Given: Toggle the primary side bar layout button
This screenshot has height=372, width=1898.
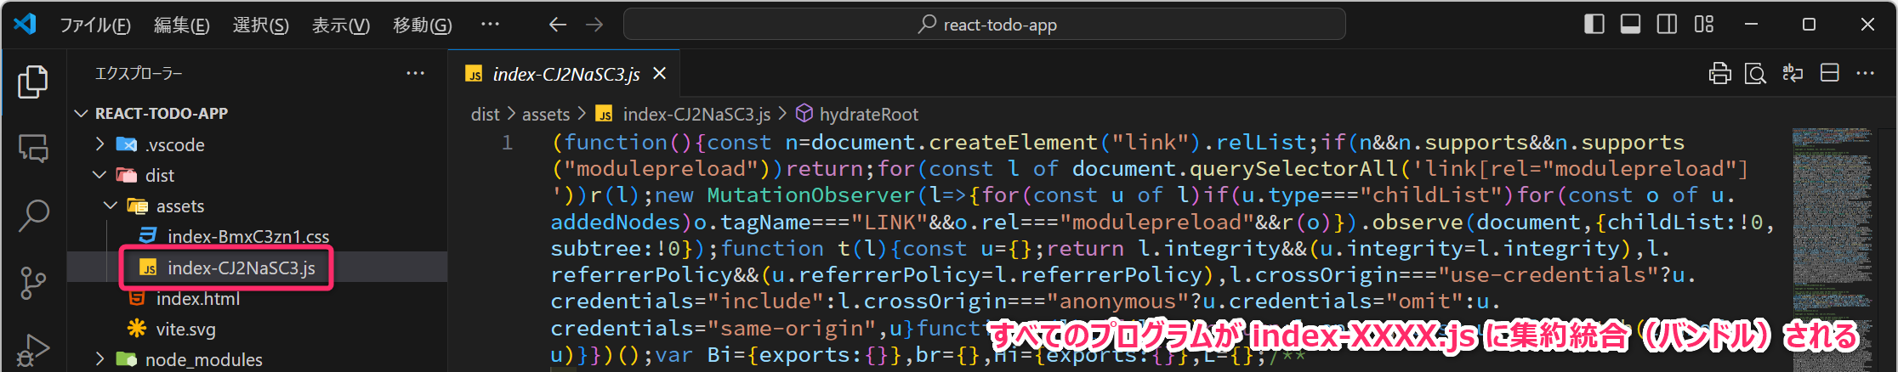Looking at the screenshot, I should (x=1594, y=25).
